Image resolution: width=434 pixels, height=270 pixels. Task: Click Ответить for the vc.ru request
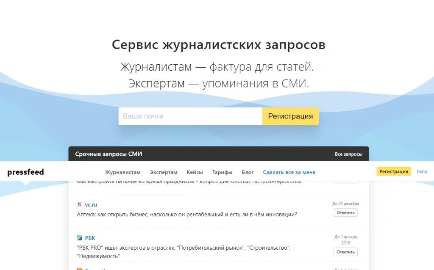(x=345, y=212)
